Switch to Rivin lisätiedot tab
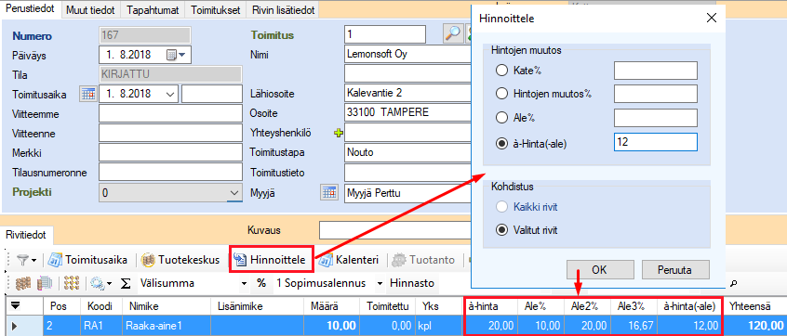The height and width of the screenshot is (336, 787). pos(284,10)
